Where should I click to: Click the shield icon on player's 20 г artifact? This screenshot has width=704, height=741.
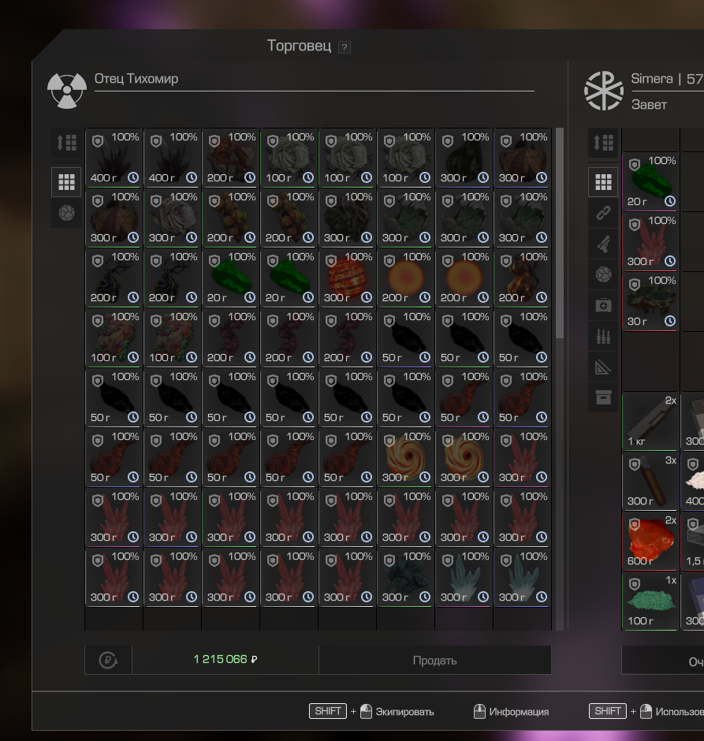635,164
